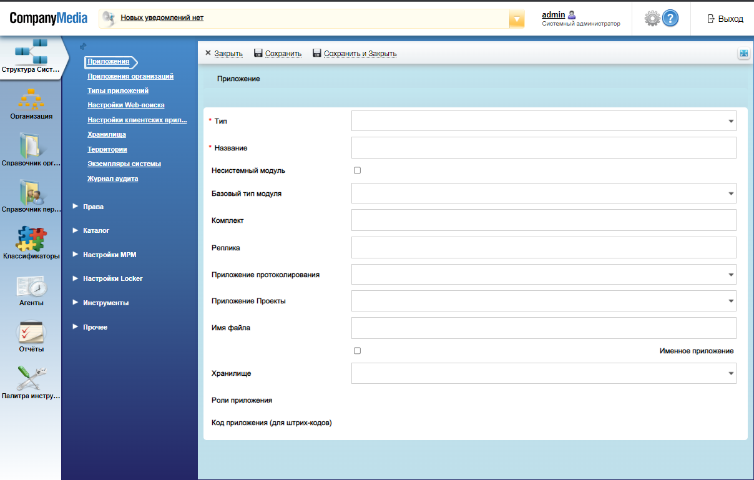Viewport: 754px width, 480px height.
Task: Open the Приложение Проекты dropdown
Action: [544, 301]
